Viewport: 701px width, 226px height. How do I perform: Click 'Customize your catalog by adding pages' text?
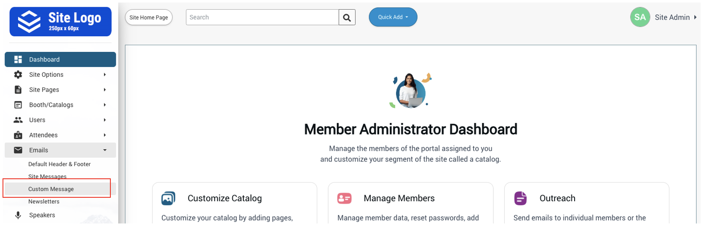[x=227, y=218]
